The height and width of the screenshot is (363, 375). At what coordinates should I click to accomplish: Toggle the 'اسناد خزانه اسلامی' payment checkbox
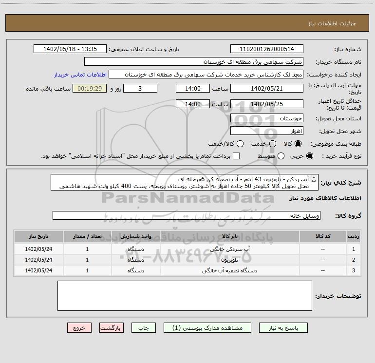coord(236,156)
